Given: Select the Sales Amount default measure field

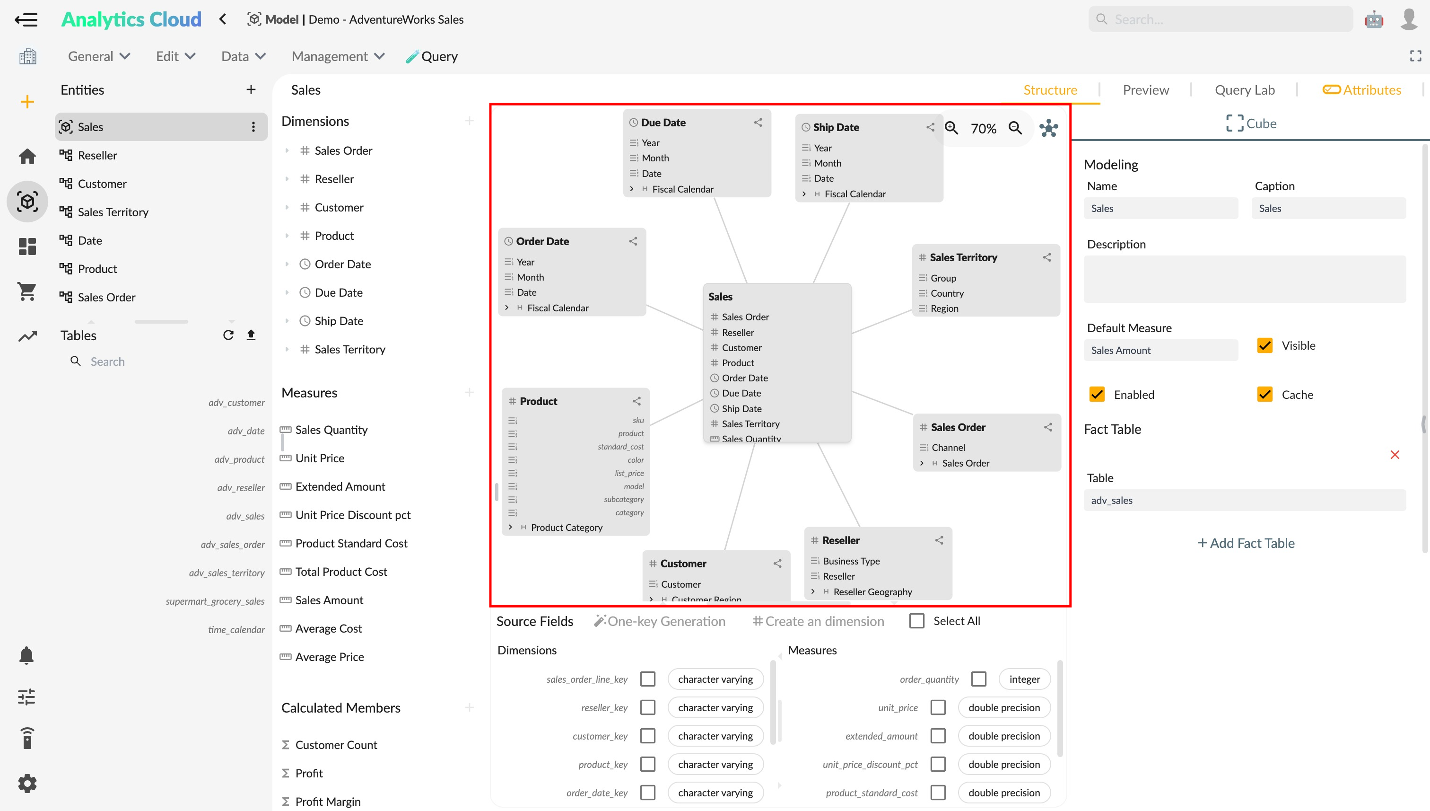Looking at the screenshot, I should (x=1162, y=350).
